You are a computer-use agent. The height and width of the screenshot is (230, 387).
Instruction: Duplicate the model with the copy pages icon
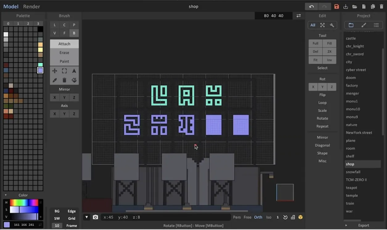tap(373, 6)
